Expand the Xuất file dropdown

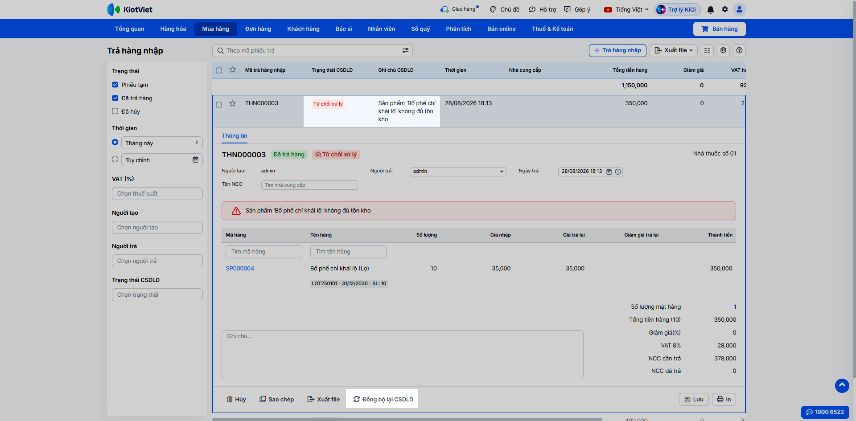pyautogui.click(x=673, y=50)
